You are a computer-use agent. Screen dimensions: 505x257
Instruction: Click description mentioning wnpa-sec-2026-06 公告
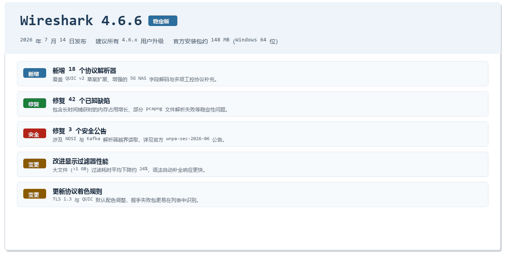(139, 140)
